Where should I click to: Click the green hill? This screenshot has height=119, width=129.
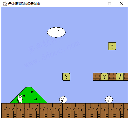coord(29,95)
